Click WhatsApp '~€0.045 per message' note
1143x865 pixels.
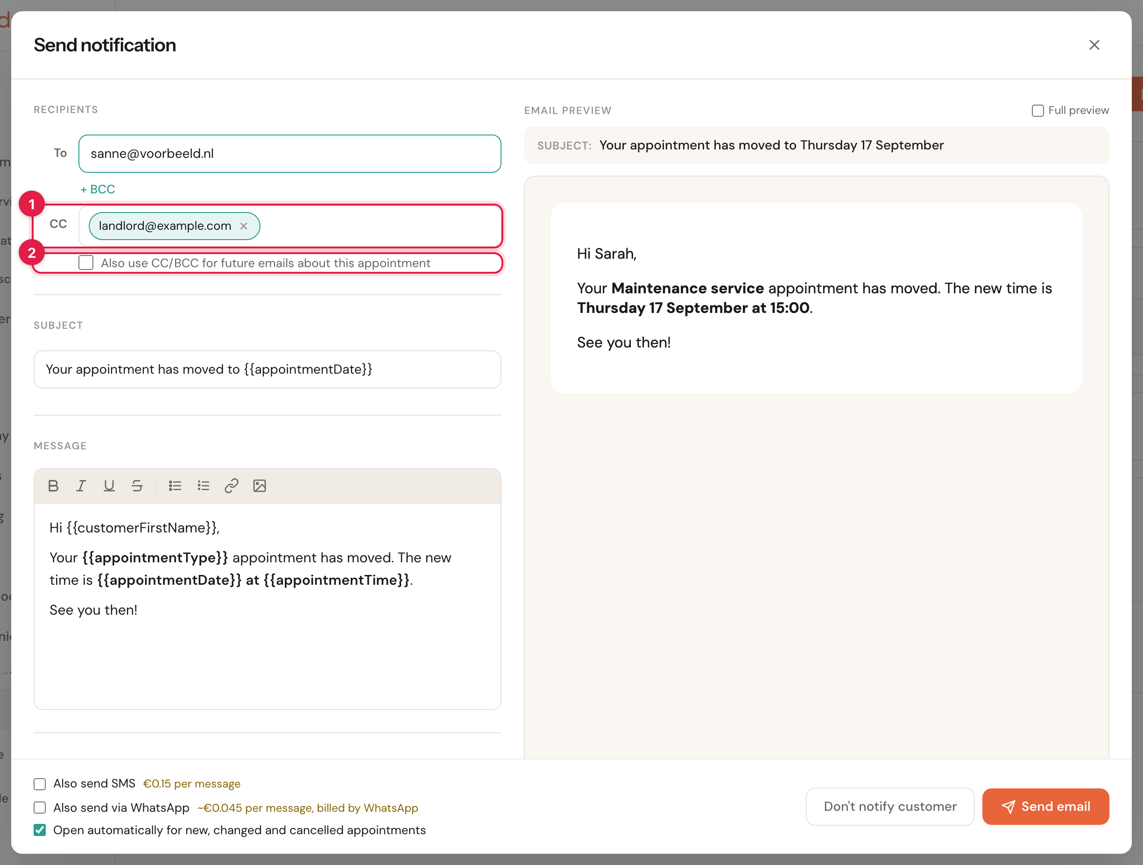point(307,808)
